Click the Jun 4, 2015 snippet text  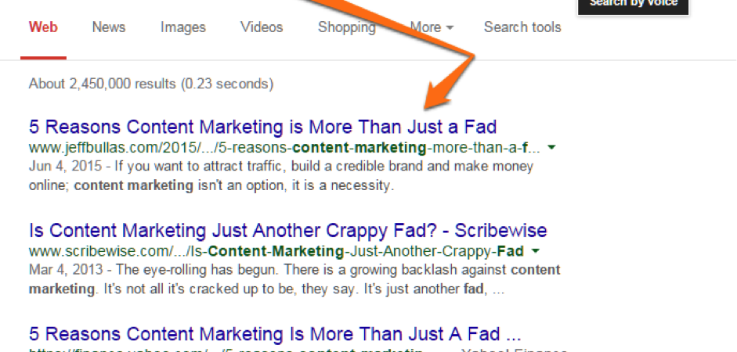[x=281, y=176]
